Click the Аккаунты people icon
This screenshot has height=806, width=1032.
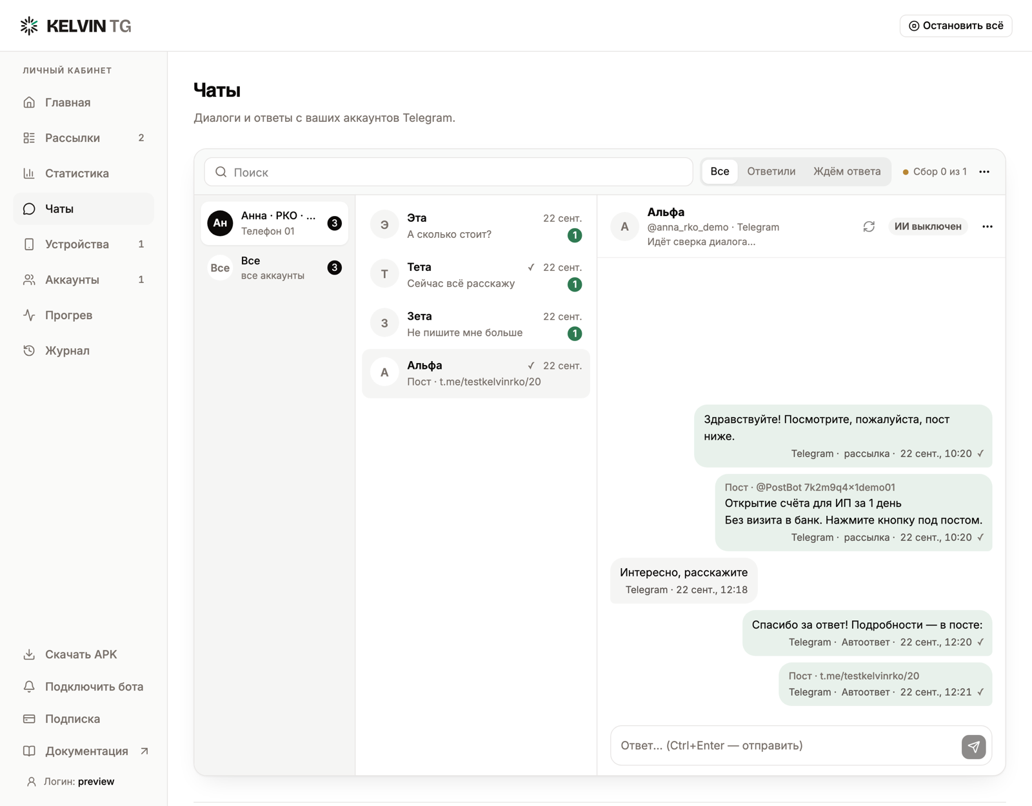(x=29, y=280)
